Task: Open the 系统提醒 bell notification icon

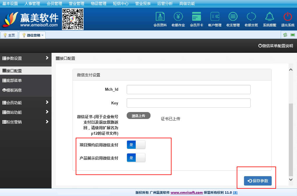Action: [269, 19]
